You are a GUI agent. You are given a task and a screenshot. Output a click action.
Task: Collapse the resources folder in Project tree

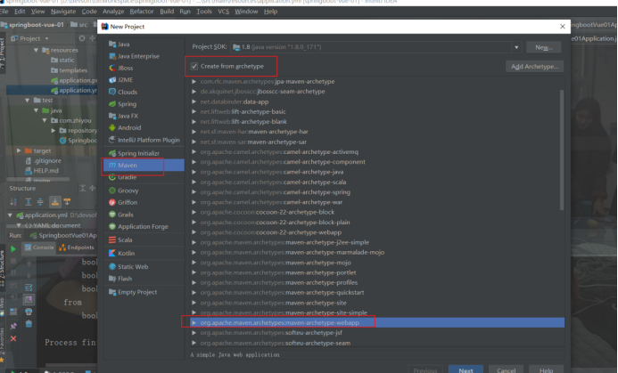pyautogui.click(x=36, y=51)
